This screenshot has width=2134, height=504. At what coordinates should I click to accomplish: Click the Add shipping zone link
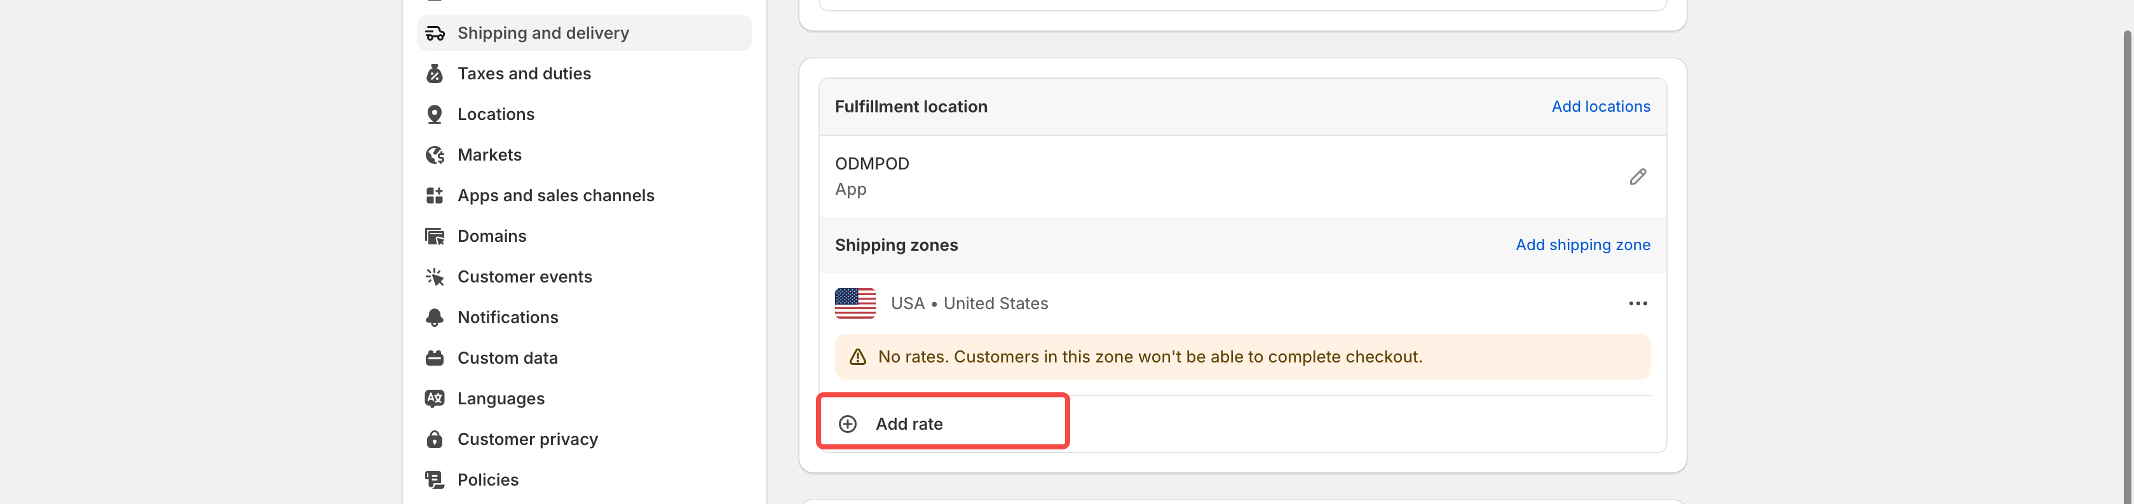pyautogui.click(x=1582, y=245)
